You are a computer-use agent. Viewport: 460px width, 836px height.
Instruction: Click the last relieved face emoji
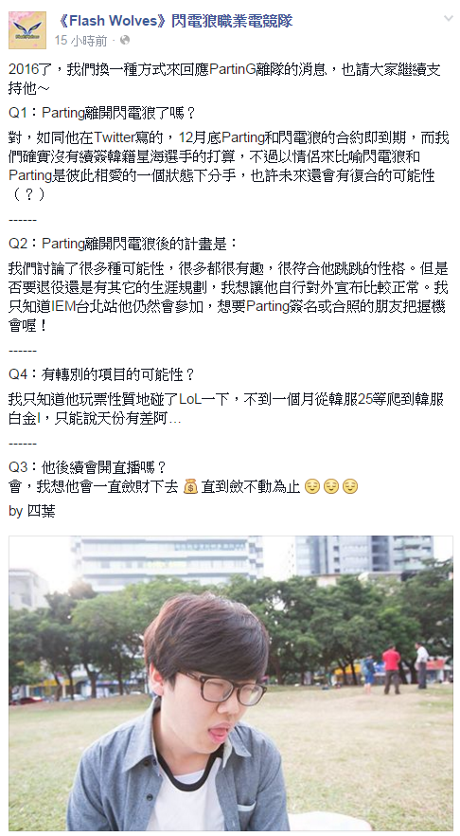[x=350, y=486]
